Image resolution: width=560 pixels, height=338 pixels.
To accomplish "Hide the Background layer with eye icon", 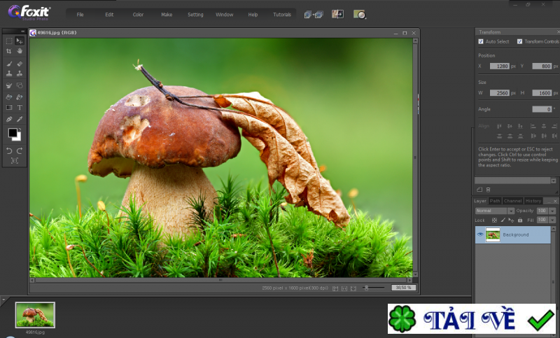I will pos(480,234).
